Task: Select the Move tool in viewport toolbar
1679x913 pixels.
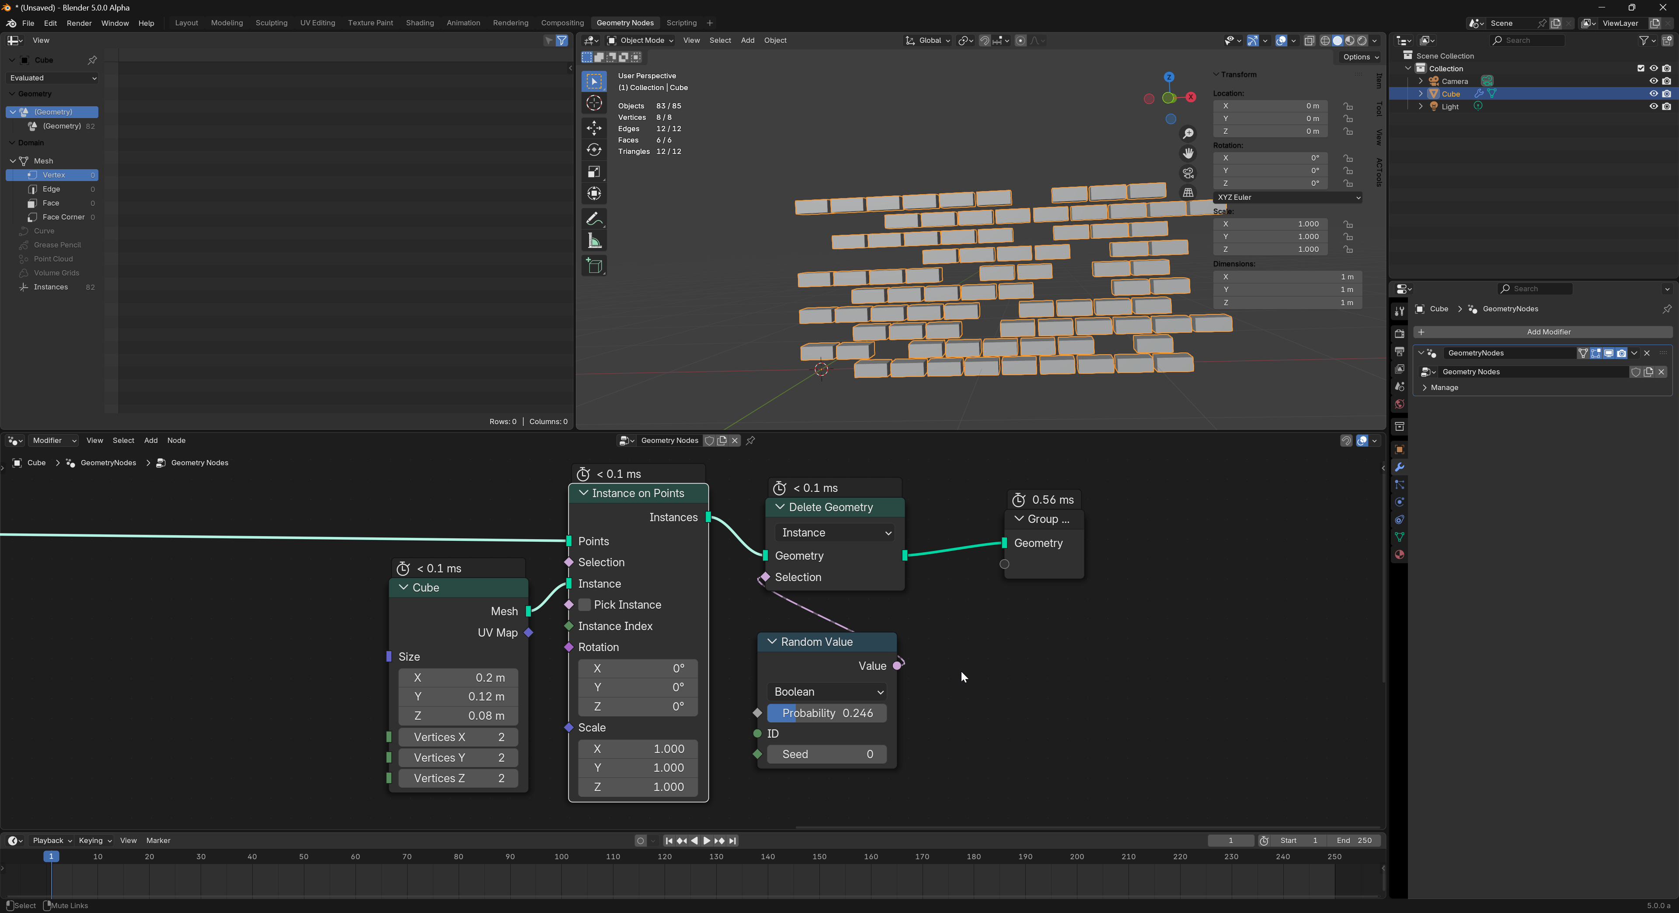Action: 594,128
